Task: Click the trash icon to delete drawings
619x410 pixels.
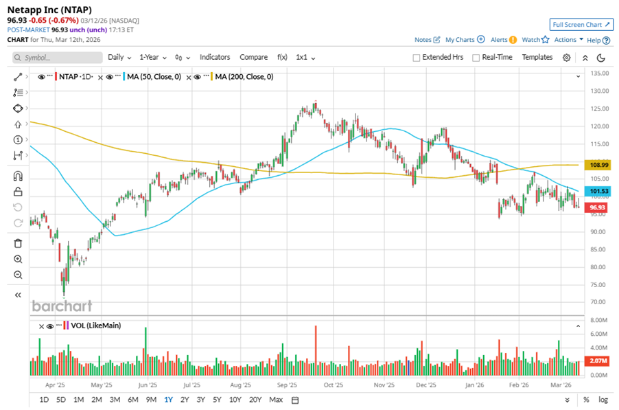Action: pos(18,243)
